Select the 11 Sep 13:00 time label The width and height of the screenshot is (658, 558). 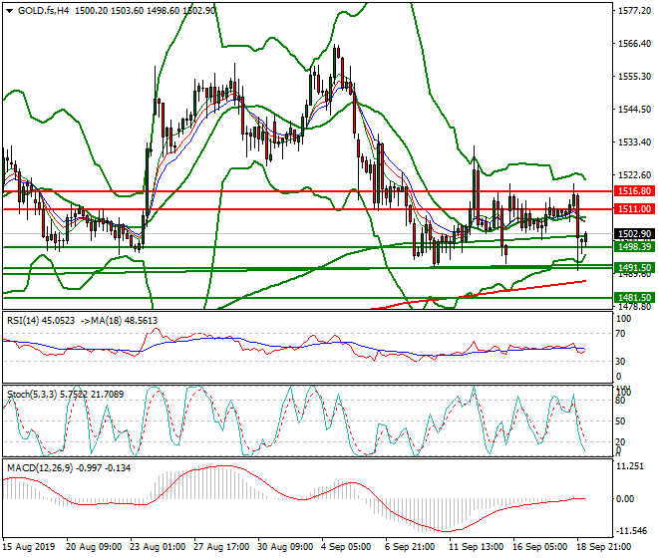point(477,547)
